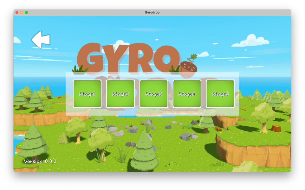The width and height of the screenshot is (305, 190).
Task: Click the grass tuft beside the acorn
Action: (x=174, y=69)
